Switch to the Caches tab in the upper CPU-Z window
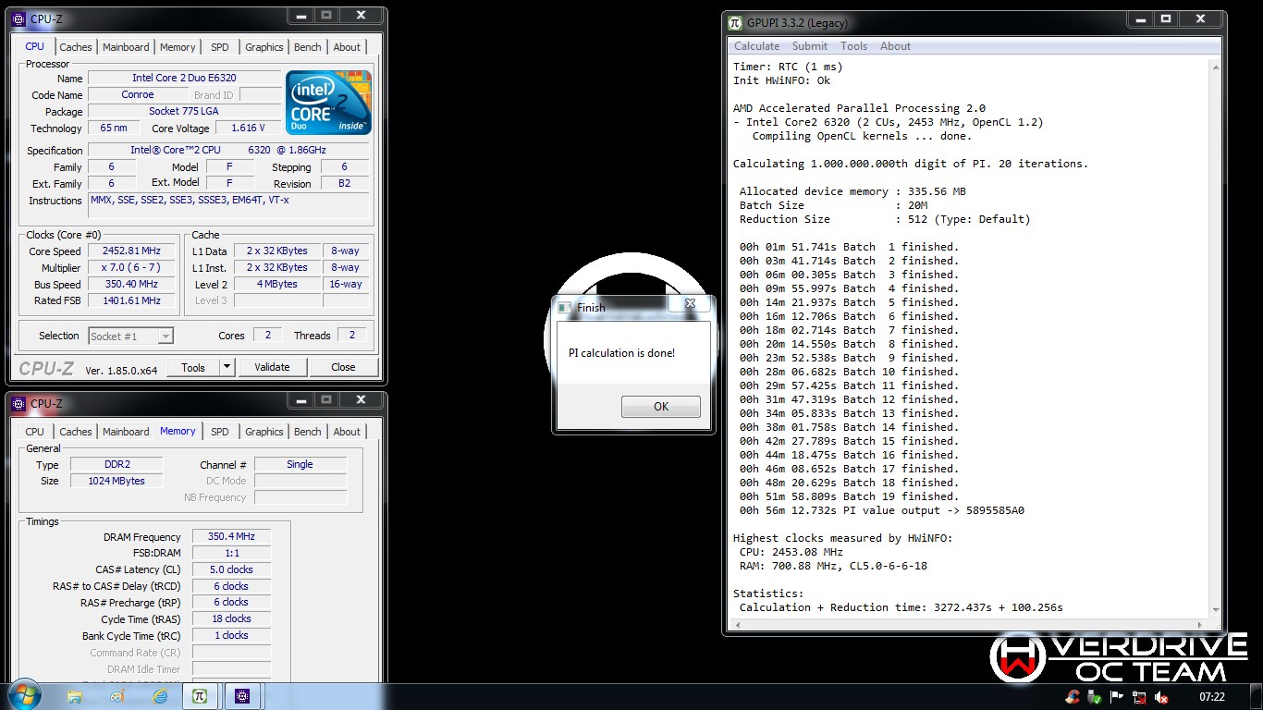 tap(76, 47)
